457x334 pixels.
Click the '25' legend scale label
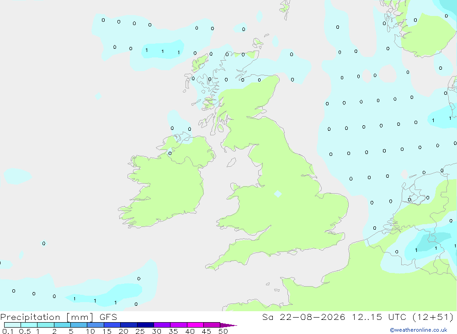[140, 331]
